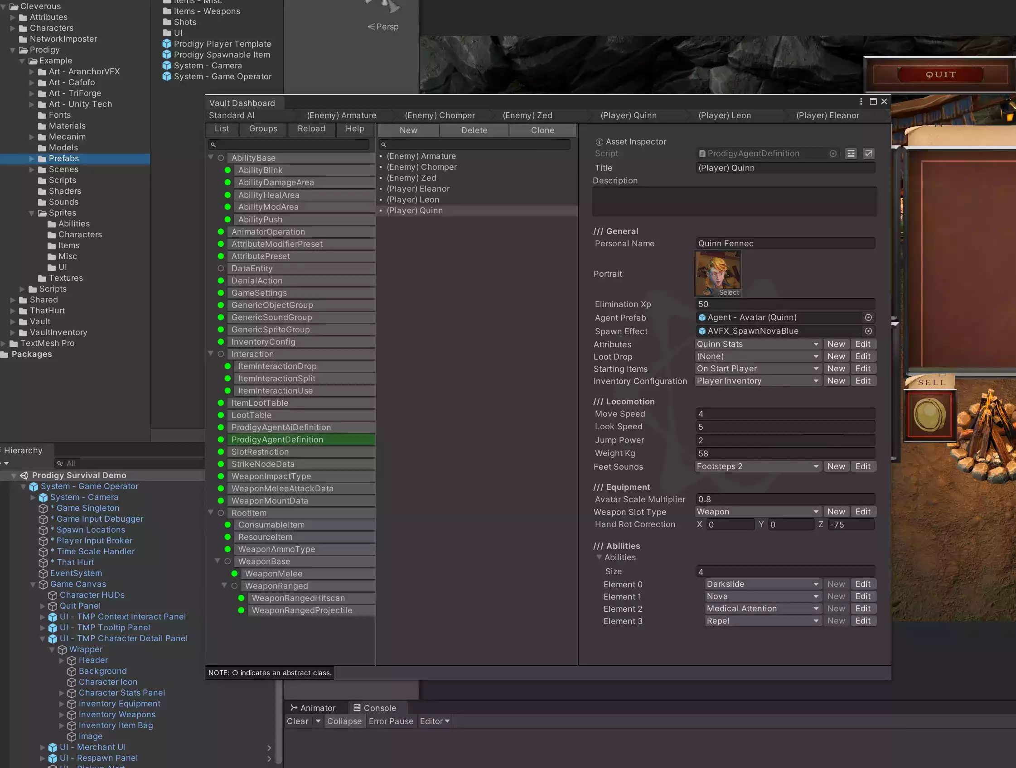Click object picker next to AVFX_SpawnNovaBlue
This screenshot has height=768, width=1016.
click(x=868, y=331)
